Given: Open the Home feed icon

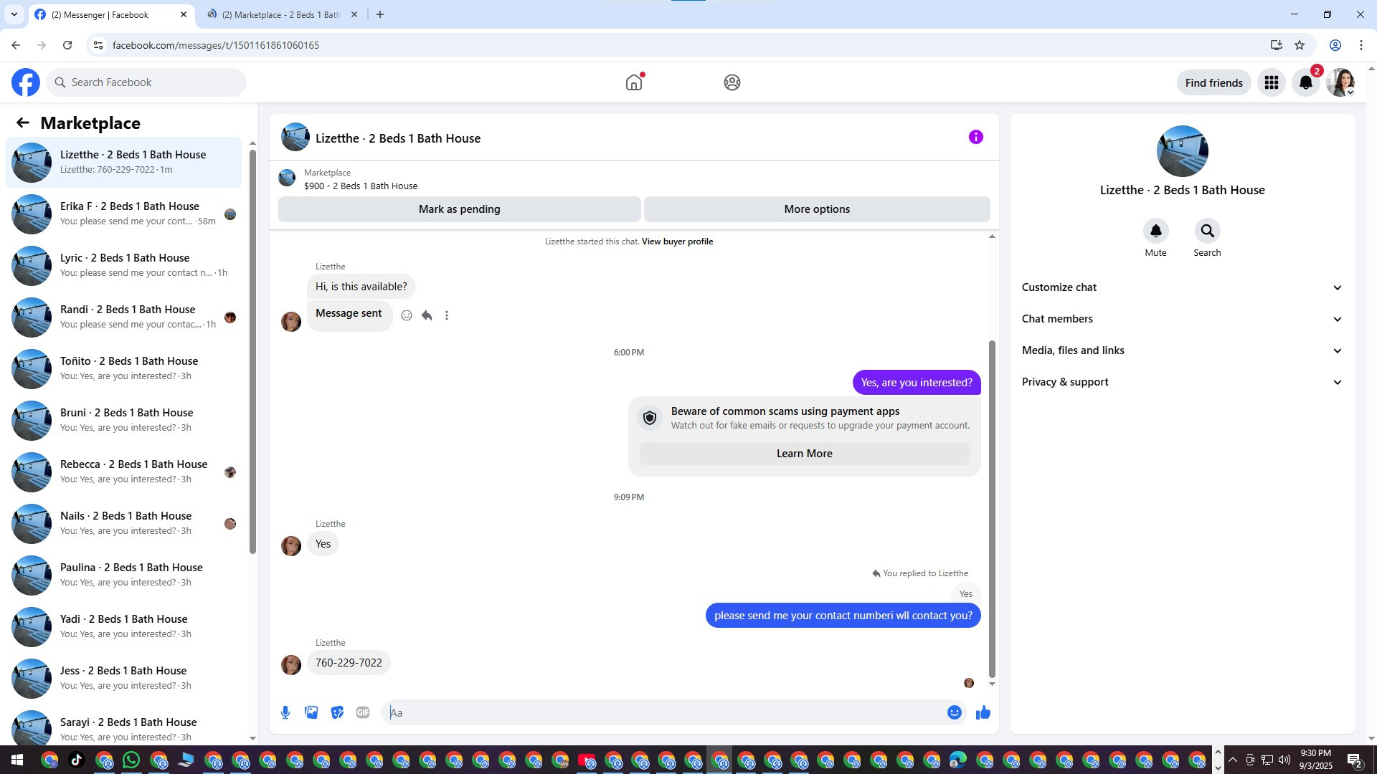Looking at the screenshot, I should (x=634, y=82).
